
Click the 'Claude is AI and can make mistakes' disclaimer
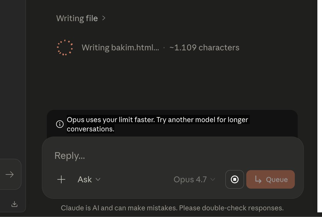[x=172, y=208]
